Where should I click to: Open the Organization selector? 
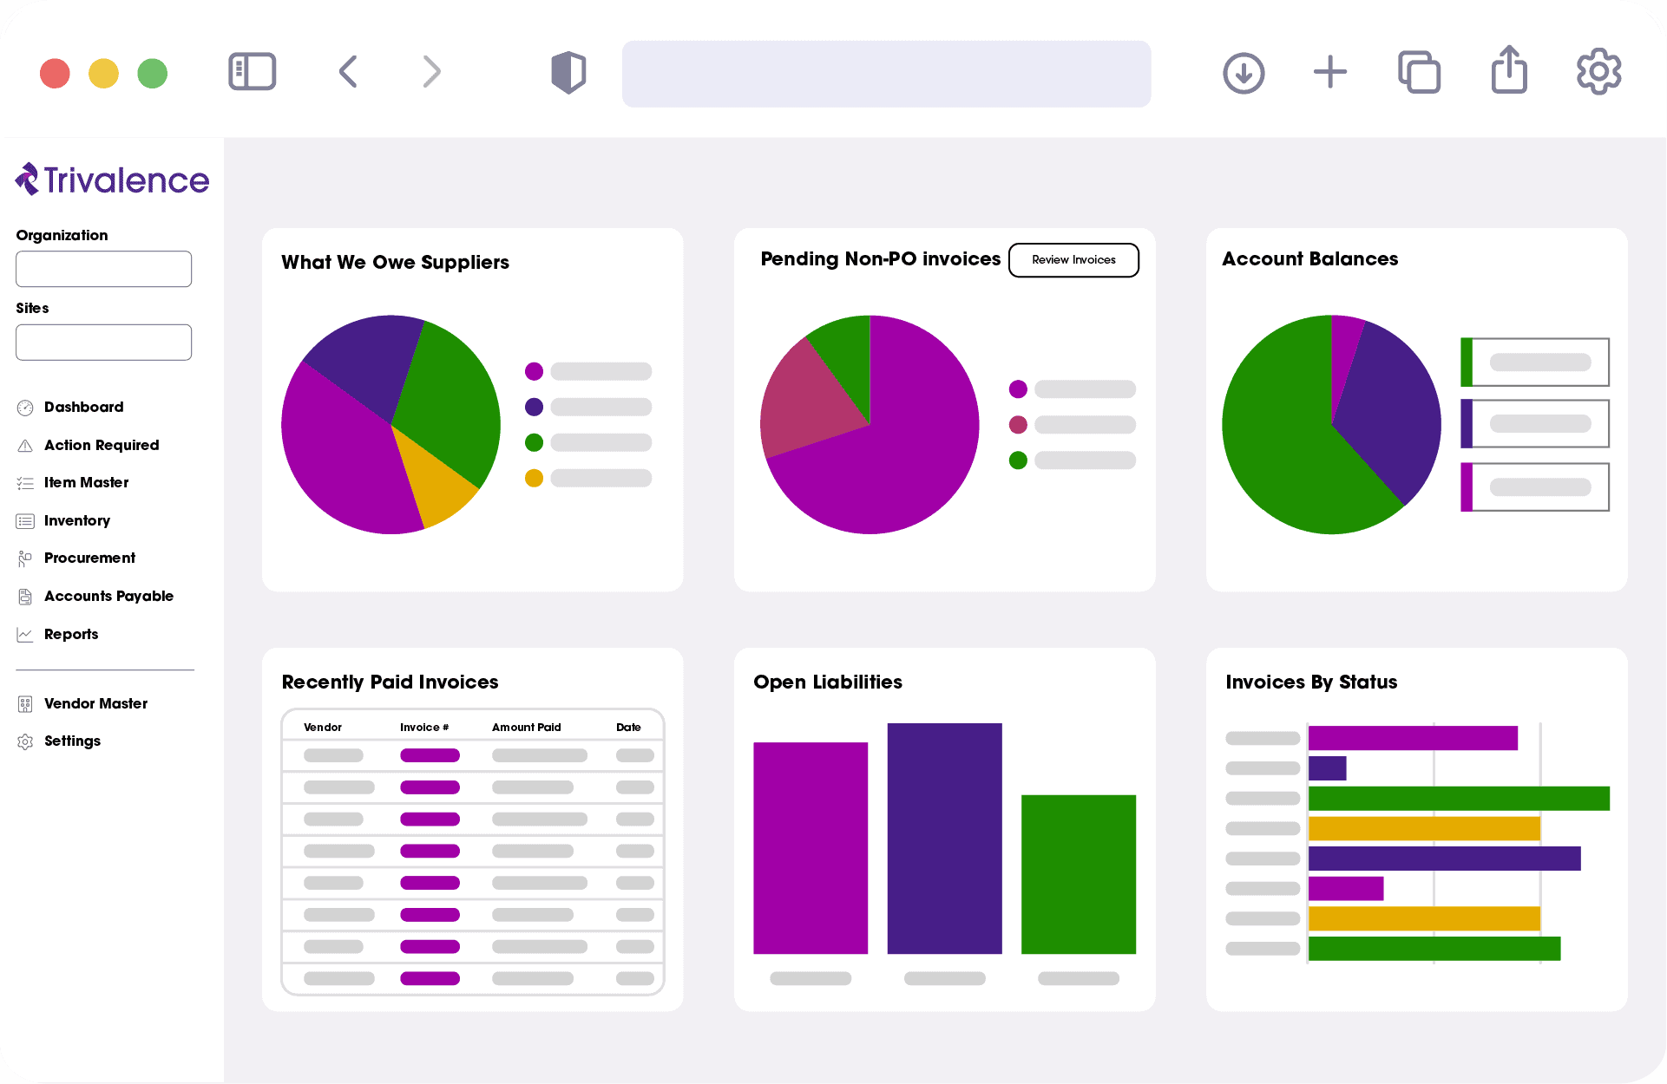103,269
